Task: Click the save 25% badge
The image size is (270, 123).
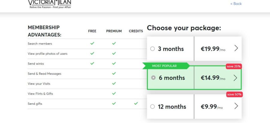Action: (234, 66)
